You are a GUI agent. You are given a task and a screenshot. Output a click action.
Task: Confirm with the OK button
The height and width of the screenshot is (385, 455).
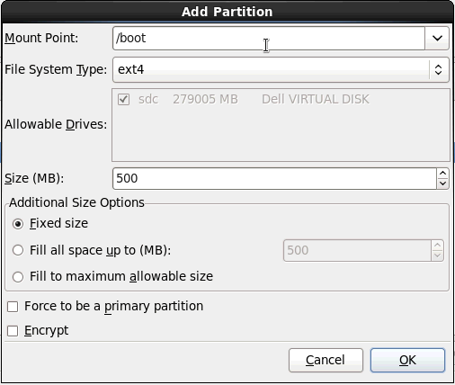click(x=407, y=360)
